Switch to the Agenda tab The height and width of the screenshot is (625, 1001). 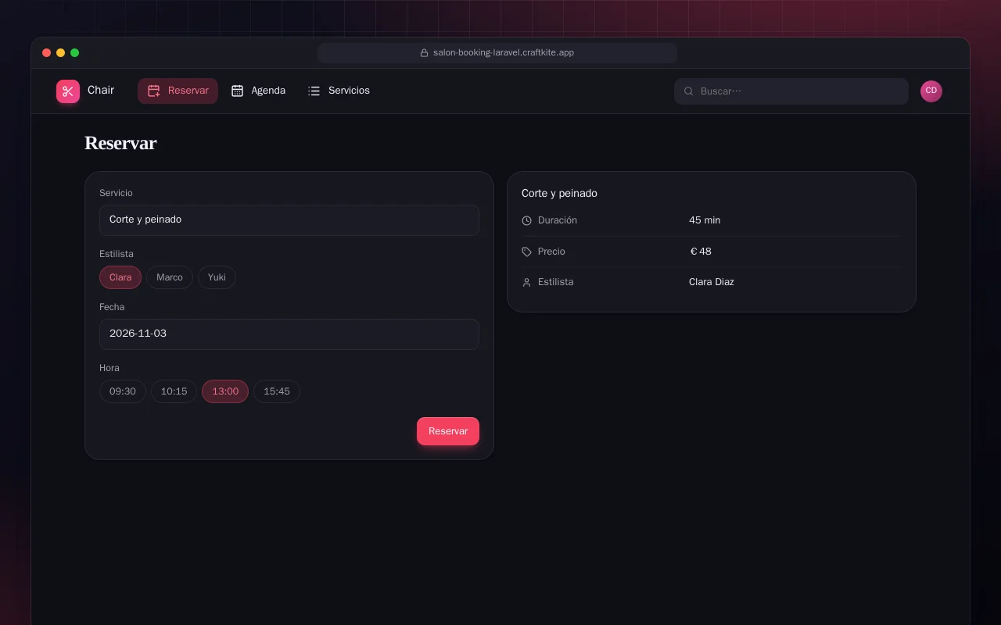[x=259, y=91]
